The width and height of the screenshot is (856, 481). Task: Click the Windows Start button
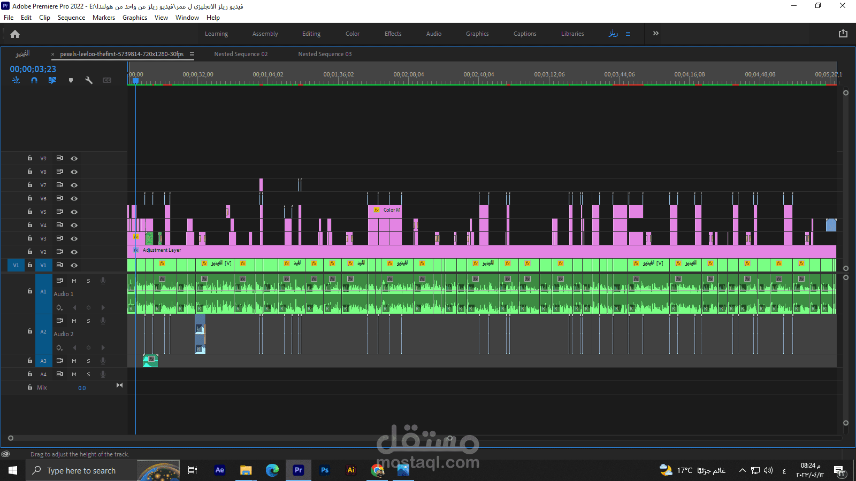click(x=13, y=470)
